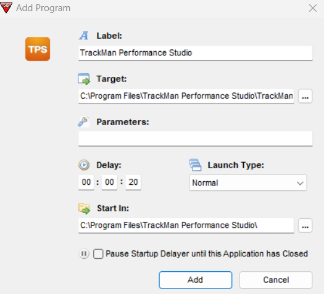324x294 pixels.
Task: Click the Delay clock icon
Action: (84, 165)
